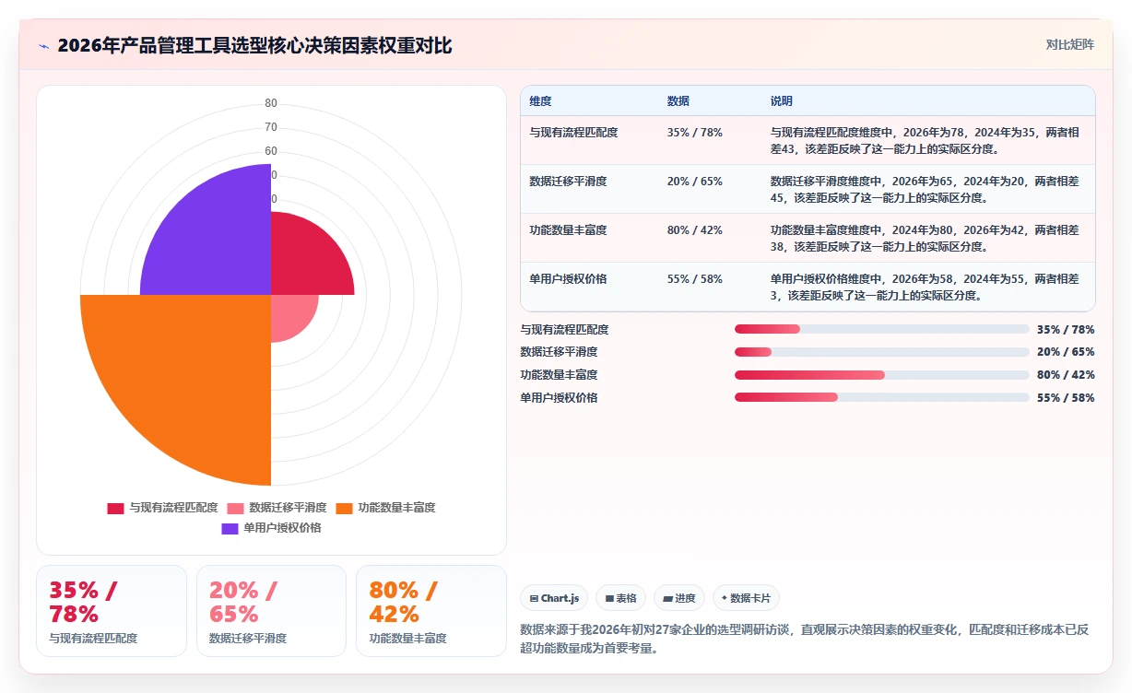Click the 数据卡片 tag chip
The width and height of the screenshot is (1132, 693).
[746, 598]
